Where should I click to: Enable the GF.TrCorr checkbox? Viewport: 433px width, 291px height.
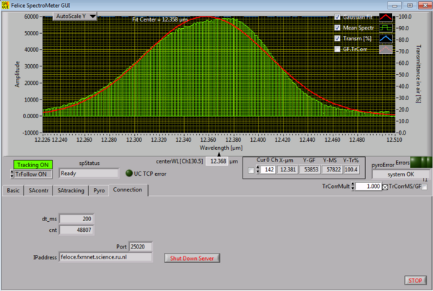pos(337,49)
